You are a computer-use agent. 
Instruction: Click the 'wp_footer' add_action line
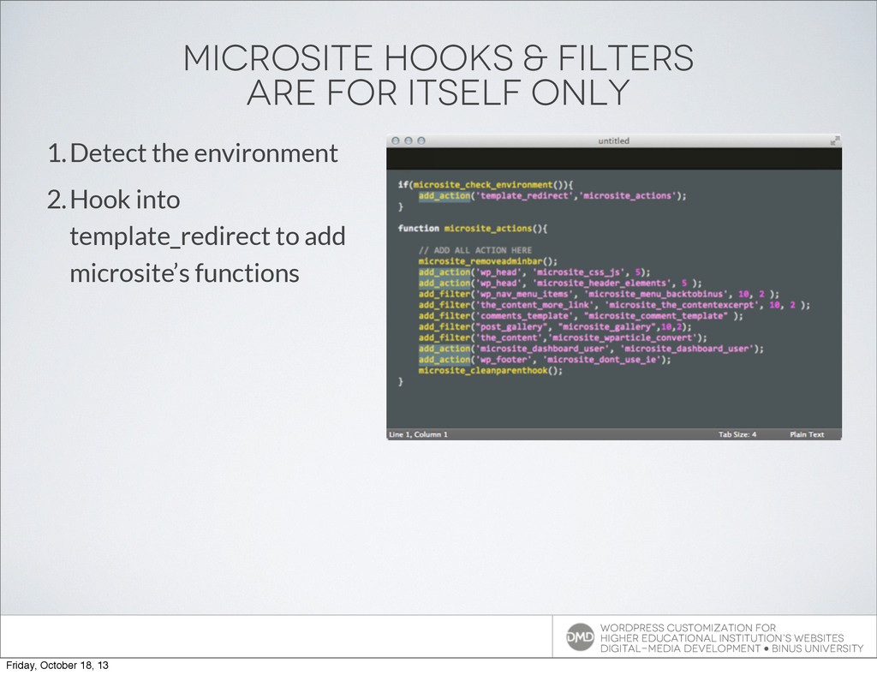pyautogui.click(x=544, y=360)
